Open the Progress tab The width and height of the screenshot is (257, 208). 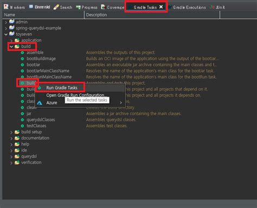coord(87,7)
